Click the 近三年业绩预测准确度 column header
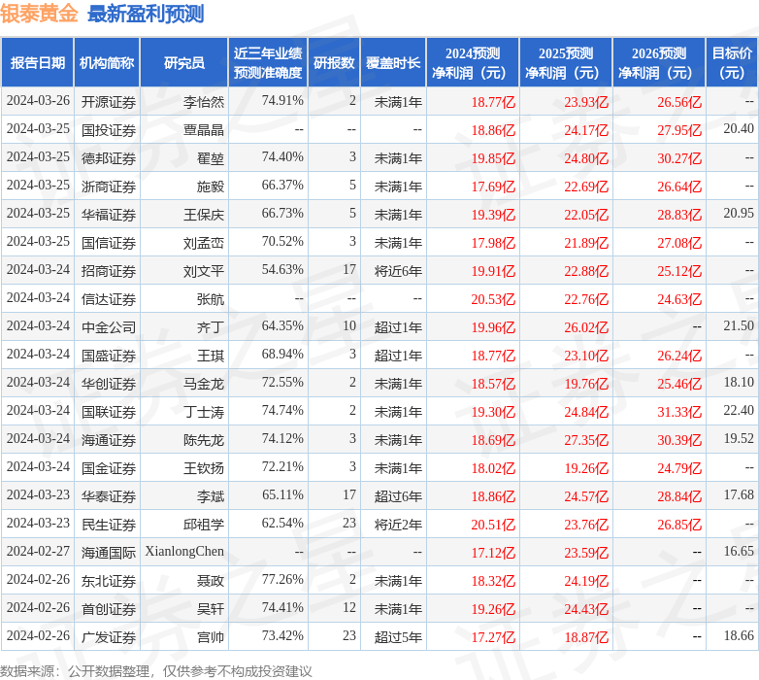Image resolution: width=759 pixels, height=680 pixels. [268, 62]
